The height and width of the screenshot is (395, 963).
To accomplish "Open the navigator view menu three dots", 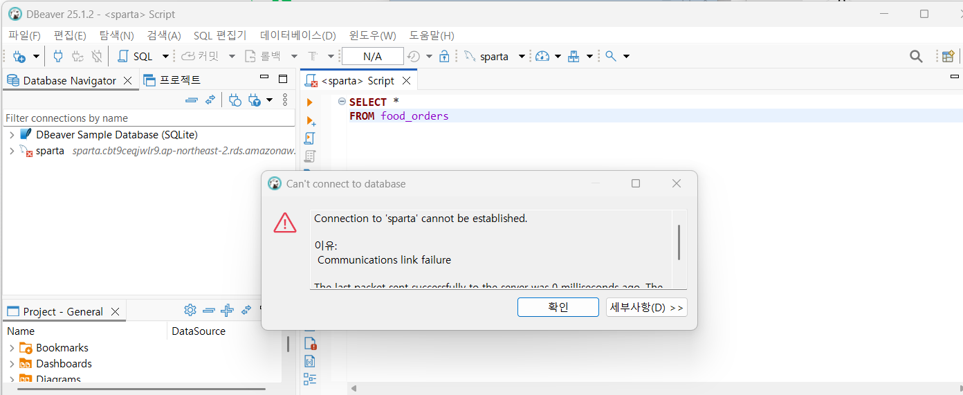I will point(285,100).
